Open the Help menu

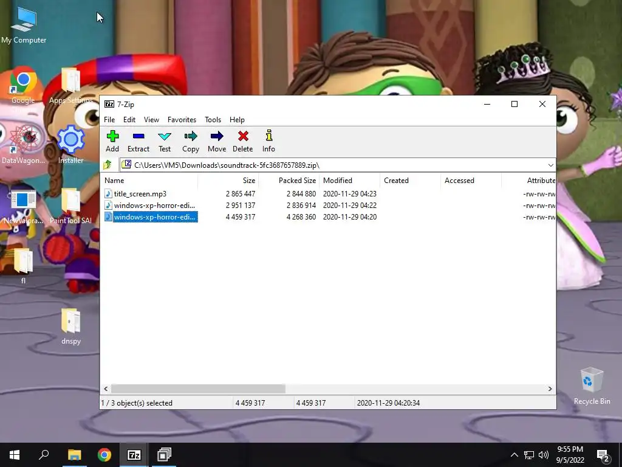[237, 120]
